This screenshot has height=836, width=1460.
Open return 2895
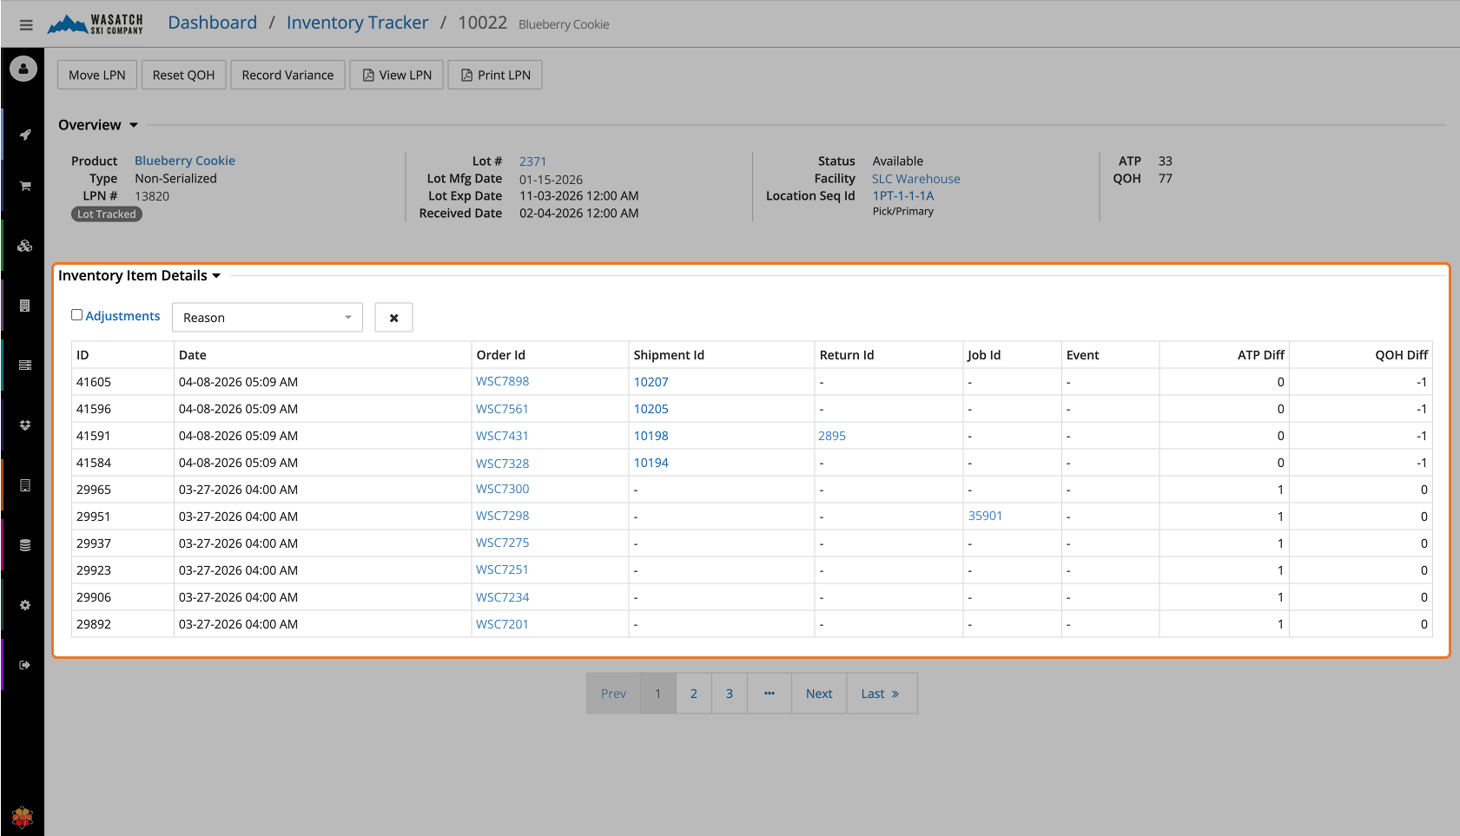click(832, 436)
